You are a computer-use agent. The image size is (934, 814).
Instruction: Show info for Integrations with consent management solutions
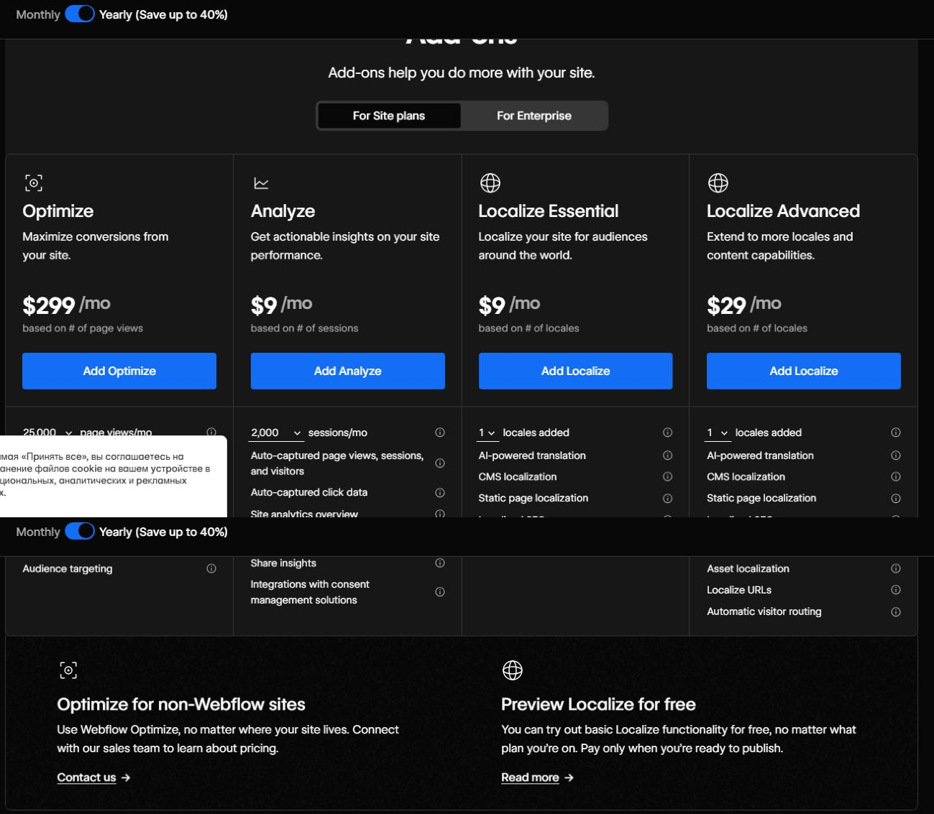pyautogui.click(x=440, y=592)
